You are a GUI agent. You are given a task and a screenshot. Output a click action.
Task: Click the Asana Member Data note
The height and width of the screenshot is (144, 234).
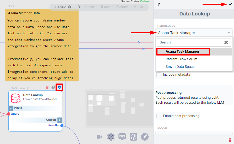42,45
